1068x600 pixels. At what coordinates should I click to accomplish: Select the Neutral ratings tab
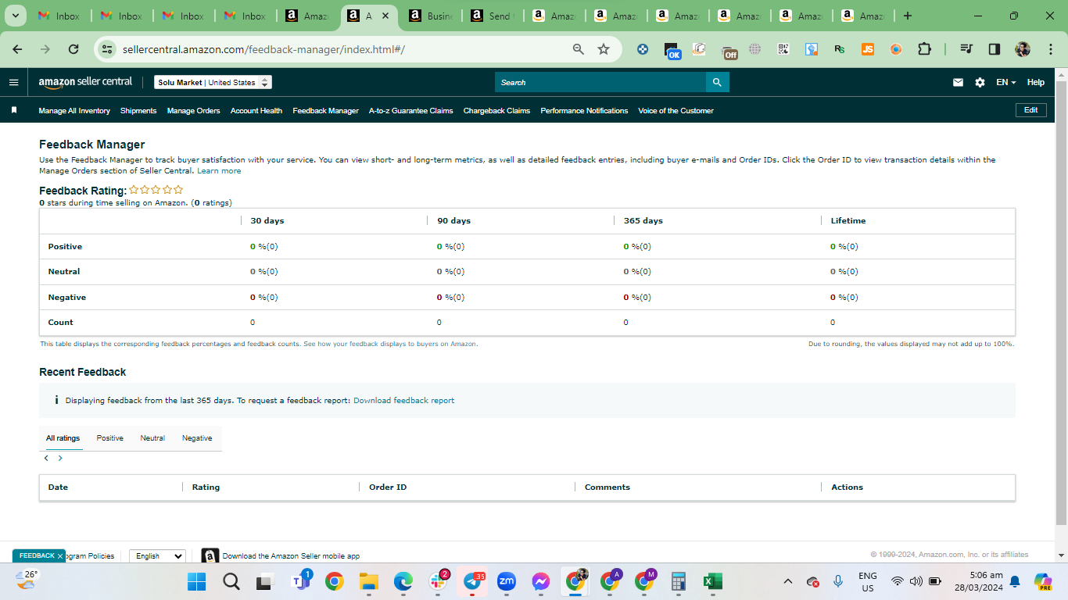(152, 438)
